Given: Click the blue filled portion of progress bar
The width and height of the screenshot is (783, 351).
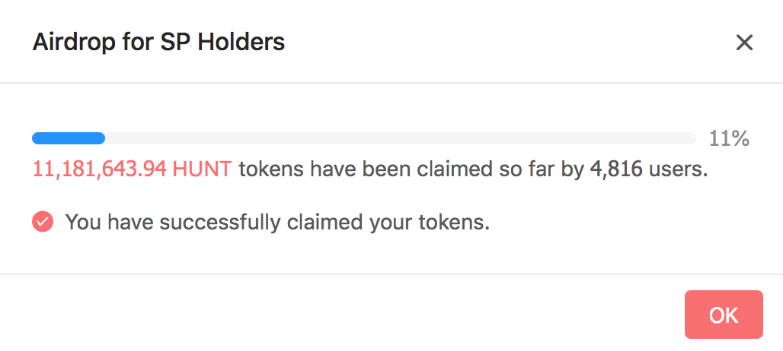Looking at the screenshot, I should 69,138.
